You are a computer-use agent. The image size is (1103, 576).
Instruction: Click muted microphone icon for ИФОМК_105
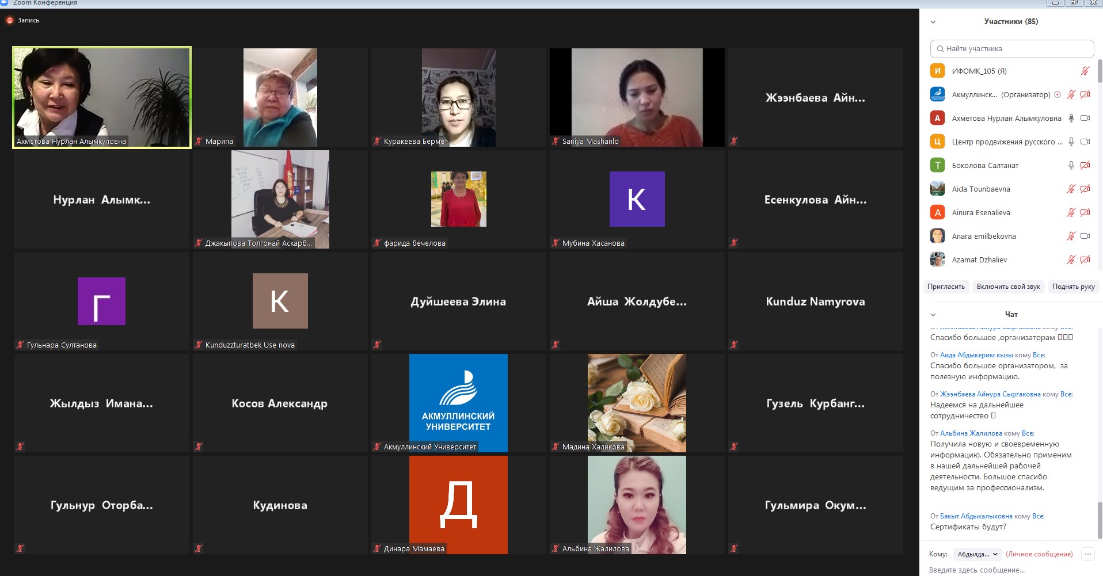pos(1085,71)
